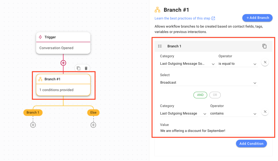Switch condition logic to OR

point(215,95)
